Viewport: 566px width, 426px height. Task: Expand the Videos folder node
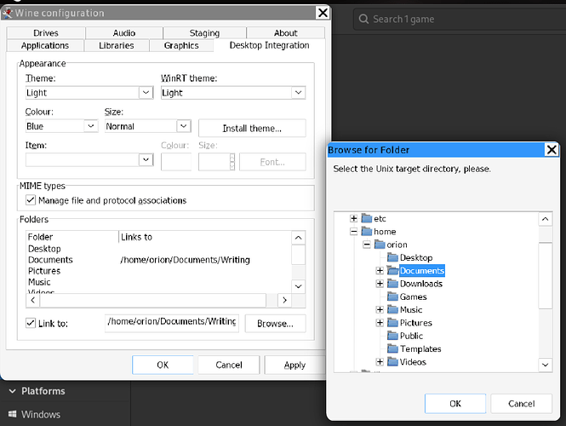tap(380, 361)
